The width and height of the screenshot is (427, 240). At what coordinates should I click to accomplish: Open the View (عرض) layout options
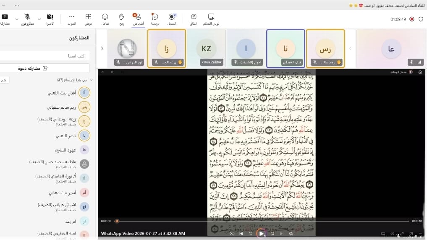[x=88, y=19]
